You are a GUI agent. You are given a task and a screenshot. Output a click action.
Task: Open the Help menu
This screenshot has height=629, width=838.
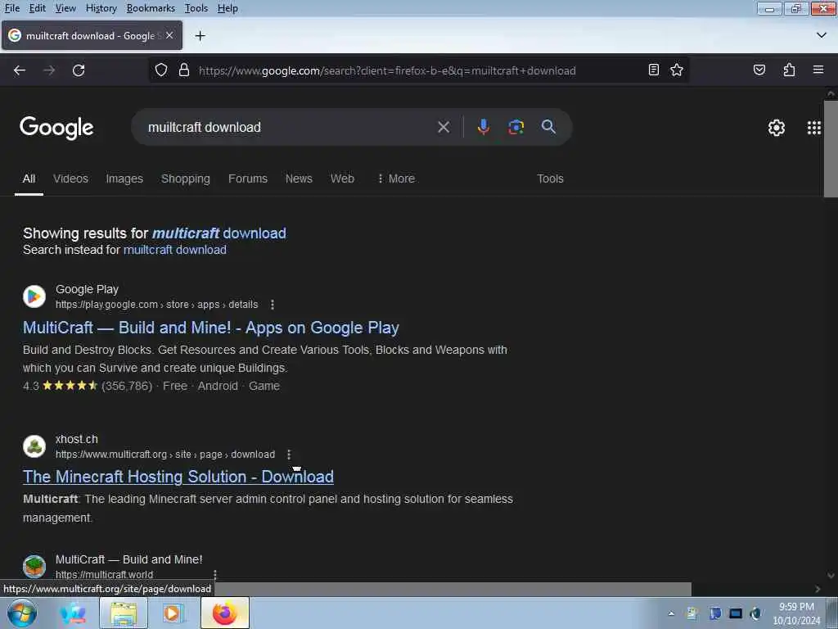coord(228,8)
